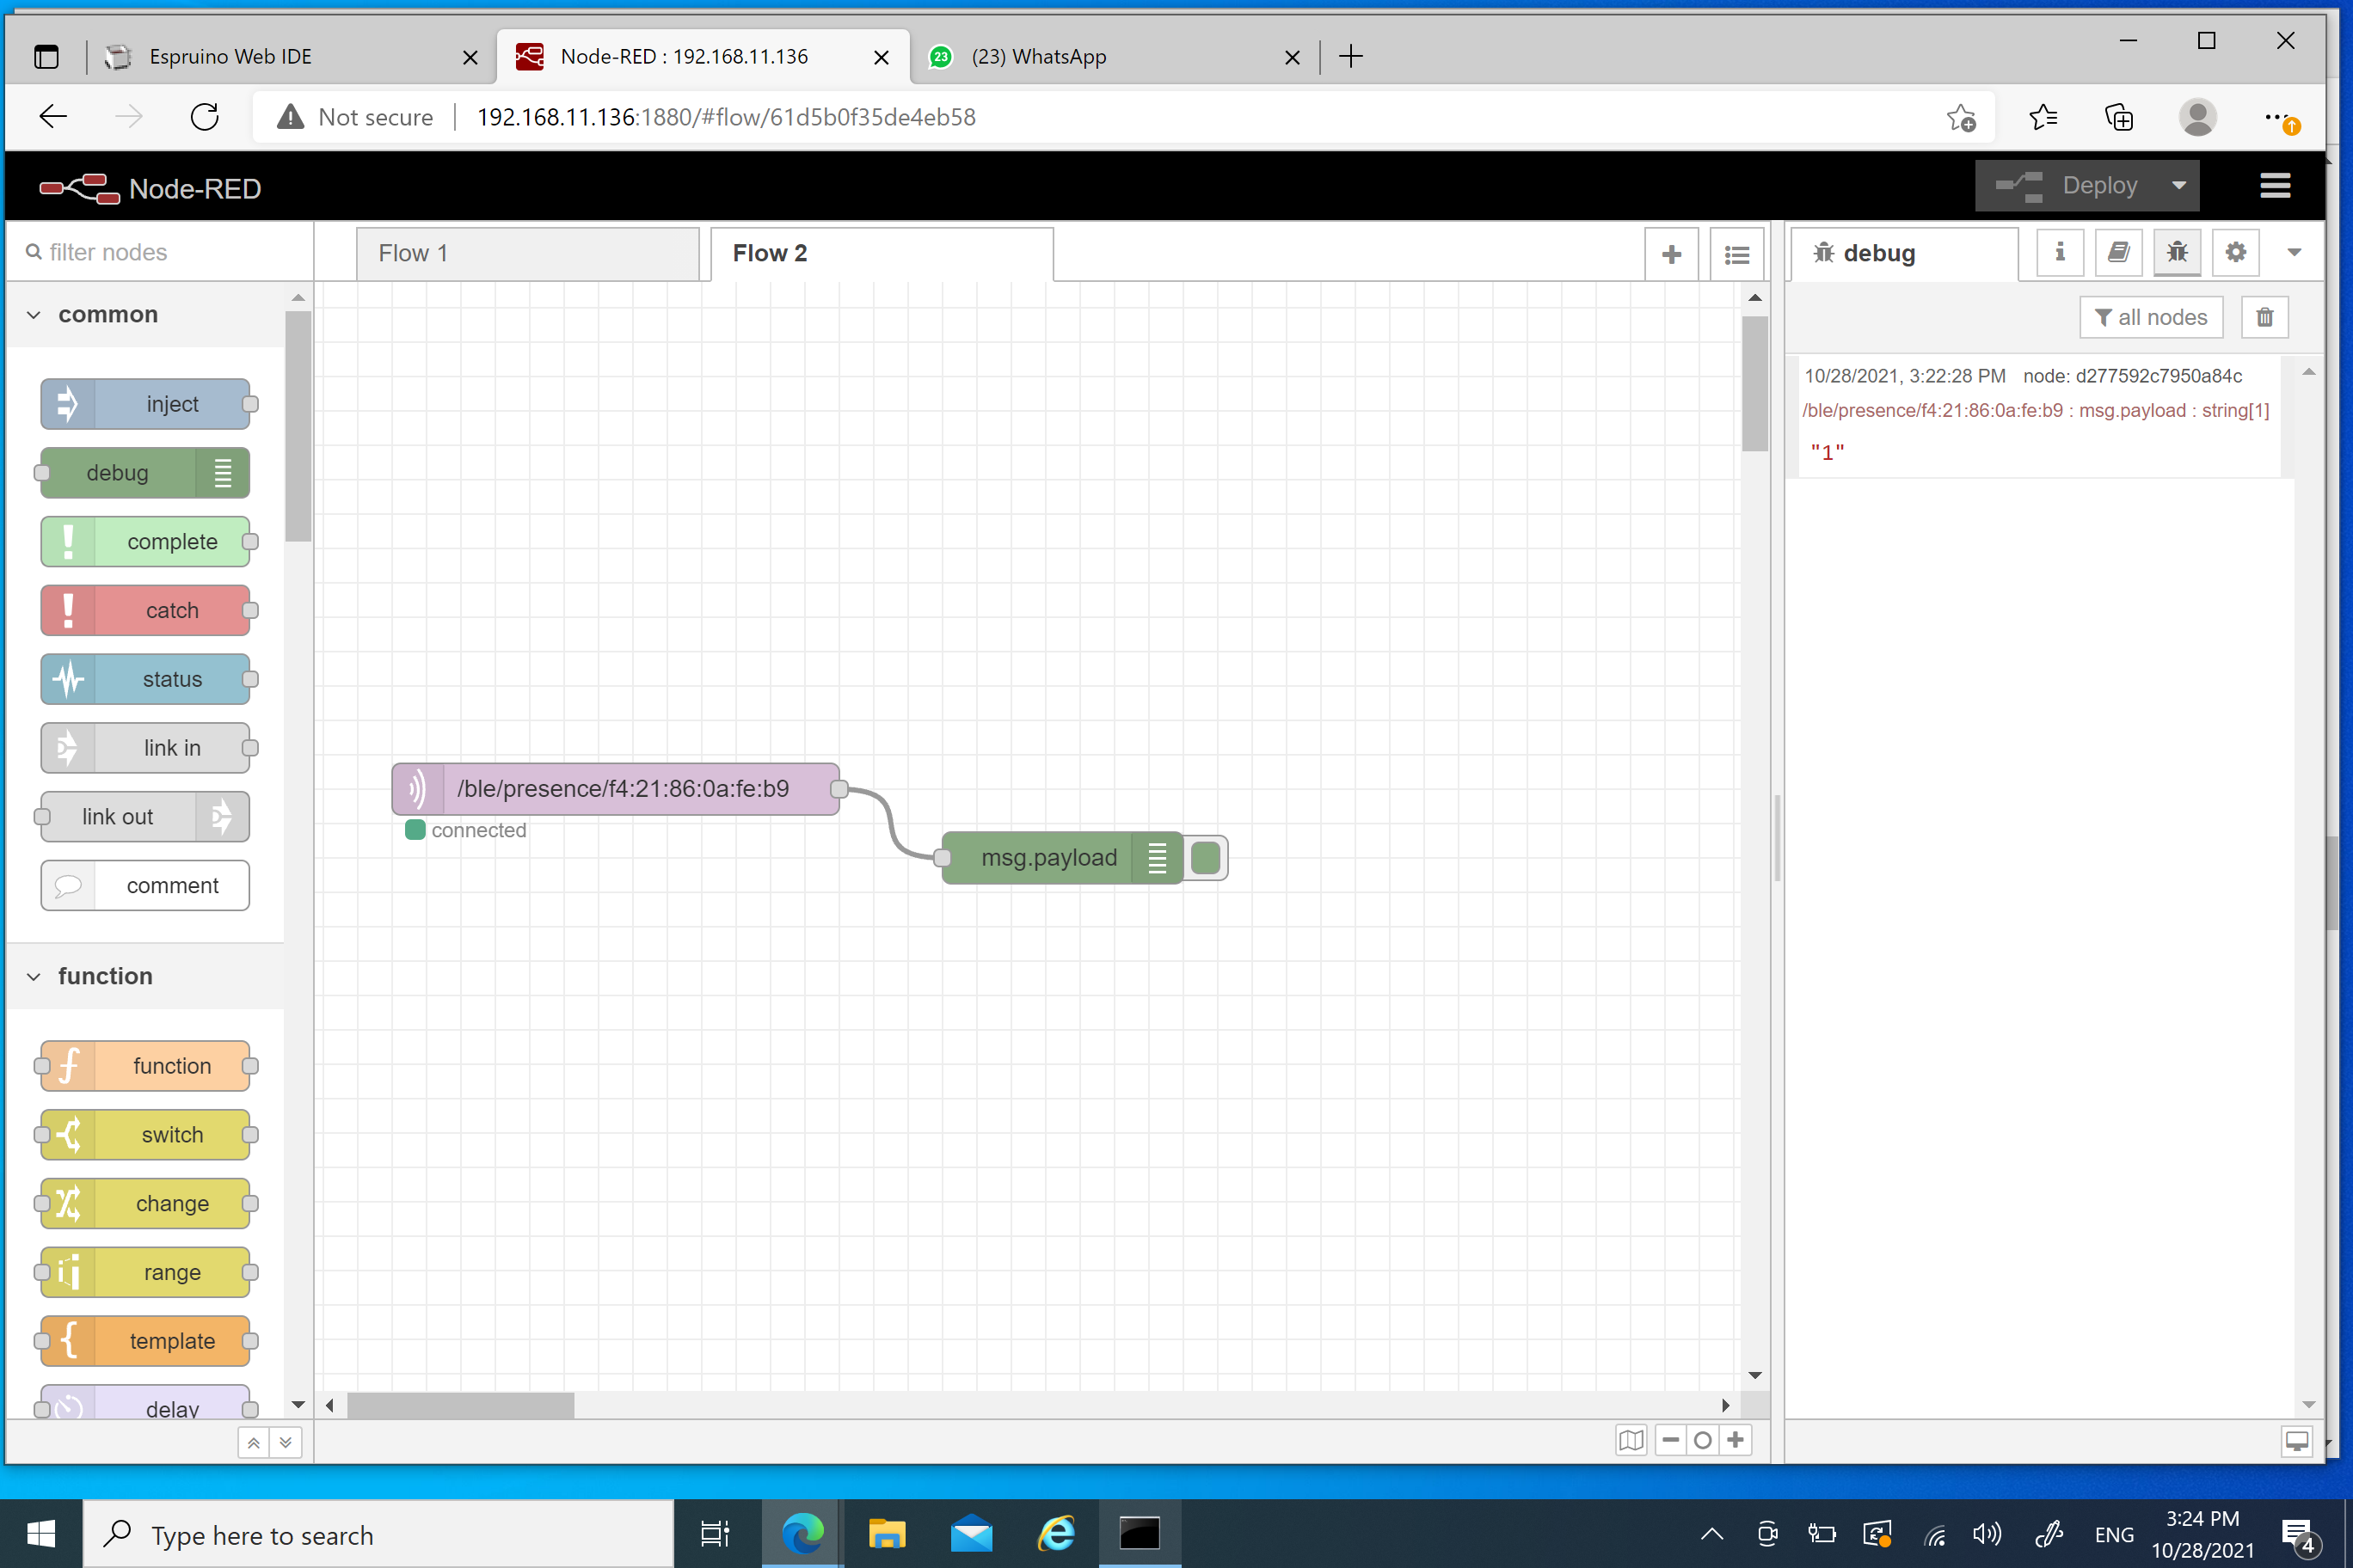Select the template node in palette
The width and height of the screenshot is (2353, 1568).
[146, 1341]
